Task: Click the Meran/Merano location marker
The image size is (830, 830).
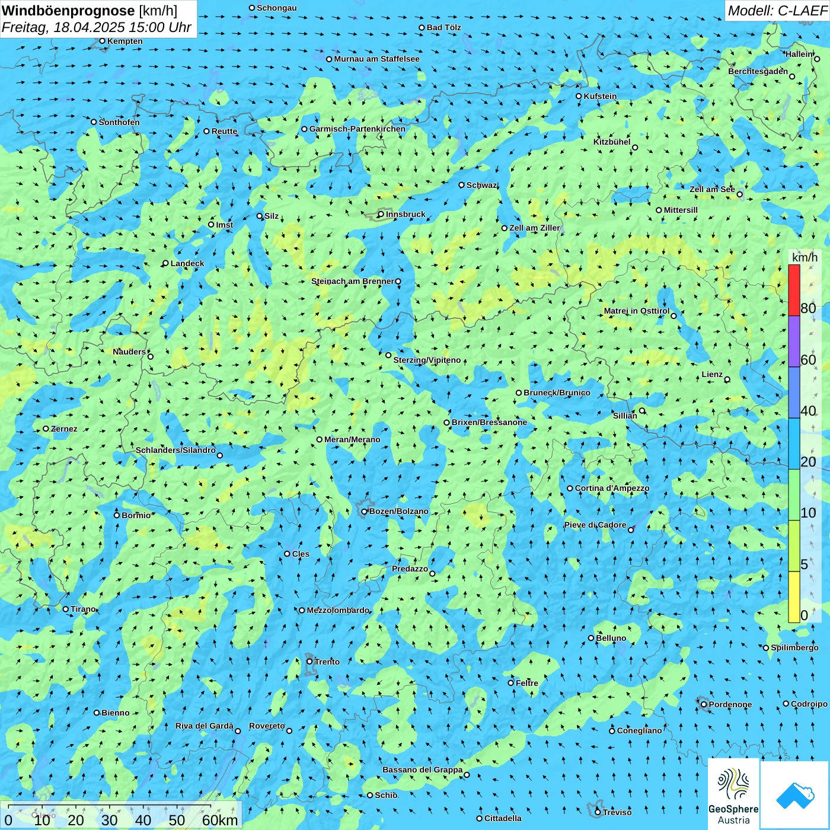Action: coord(320,439)
